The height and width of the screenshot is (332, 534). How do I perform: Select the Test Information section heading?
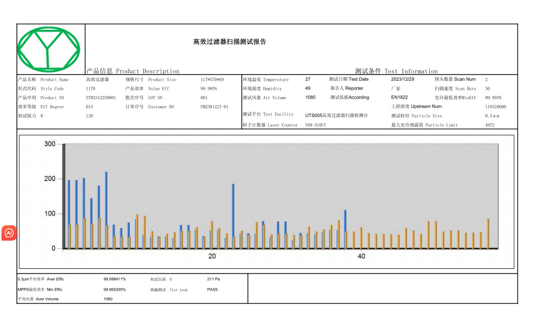pyautogui.click(x=396, y=71)
